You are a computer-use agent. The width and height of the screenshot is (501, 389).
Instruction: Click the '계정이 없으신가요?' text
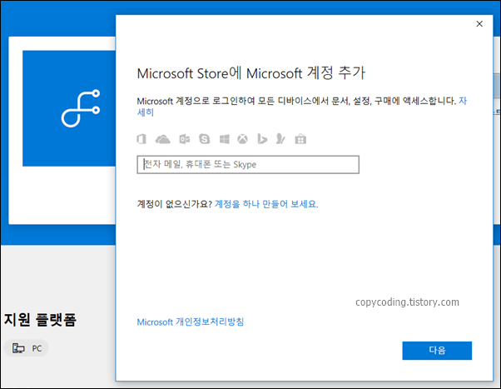click(175, 204)
